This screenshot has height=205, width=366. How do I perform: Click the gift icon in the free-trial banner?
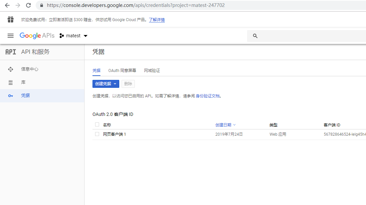tap(11, 19)
